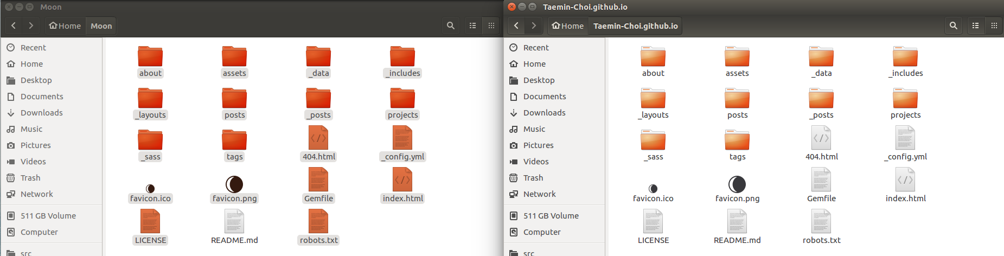Screen dimensions: 1004x256
Task: Select _config.yml file in Moon window
Action: pos(402,144)
